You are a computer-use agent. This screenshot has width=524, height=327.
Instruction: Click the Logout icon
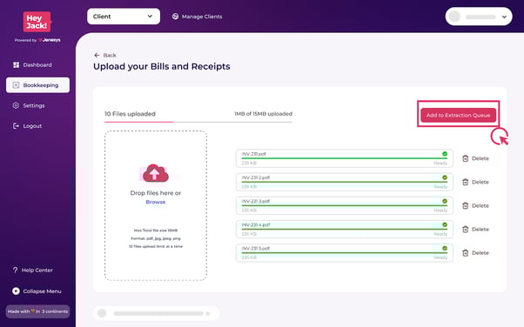coord(16,126)
